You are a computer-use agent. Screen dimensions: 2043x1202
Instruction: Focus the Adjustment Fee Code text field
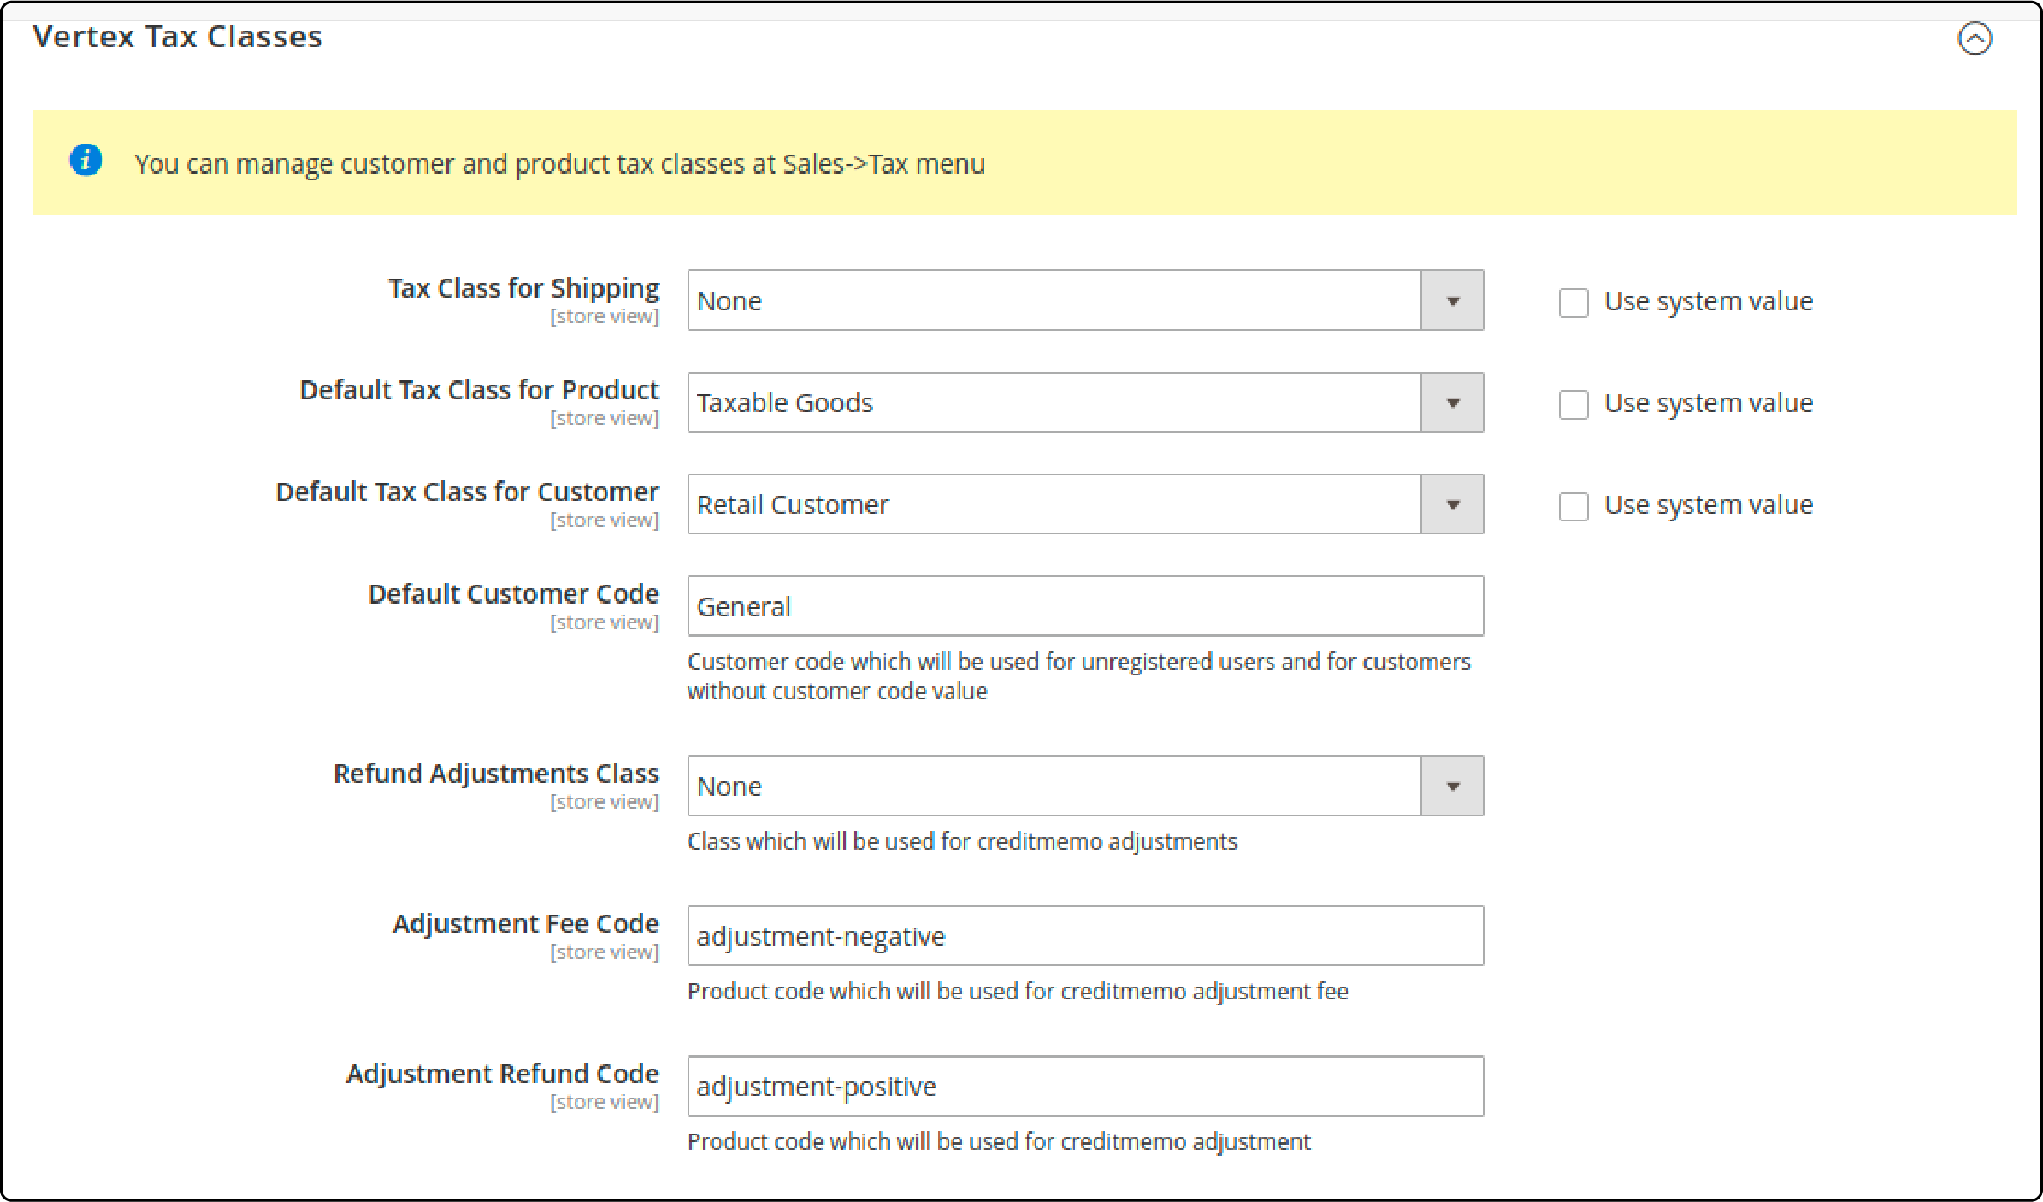[x=1085, y=936]
